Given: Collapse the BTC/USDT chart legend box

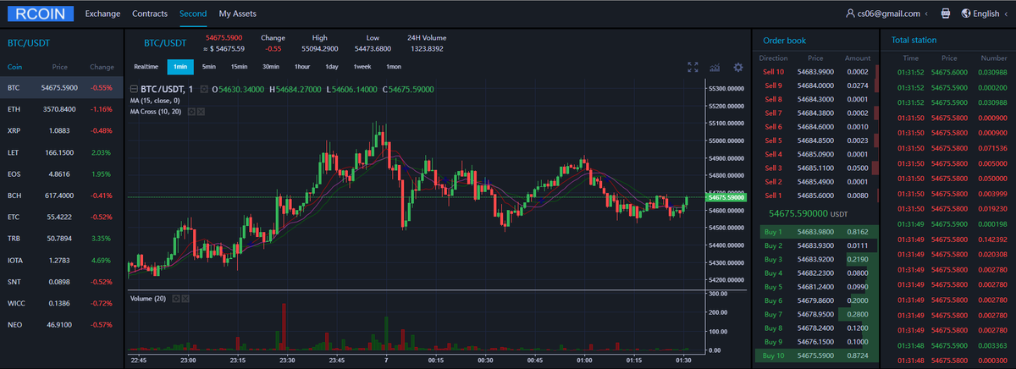Looking at the screenshot, I should coord(134,89).
